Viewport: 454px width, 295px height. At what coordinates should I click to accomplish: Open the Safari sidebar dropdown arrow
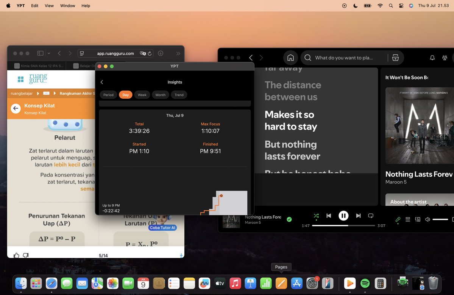click(48, 53)
